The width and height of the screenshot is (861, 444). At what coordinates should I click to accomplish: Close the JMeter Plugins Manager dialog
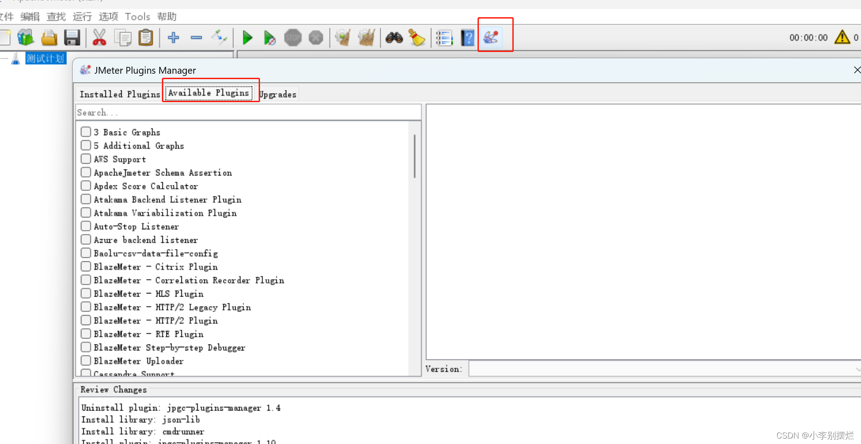coord(856,70)
